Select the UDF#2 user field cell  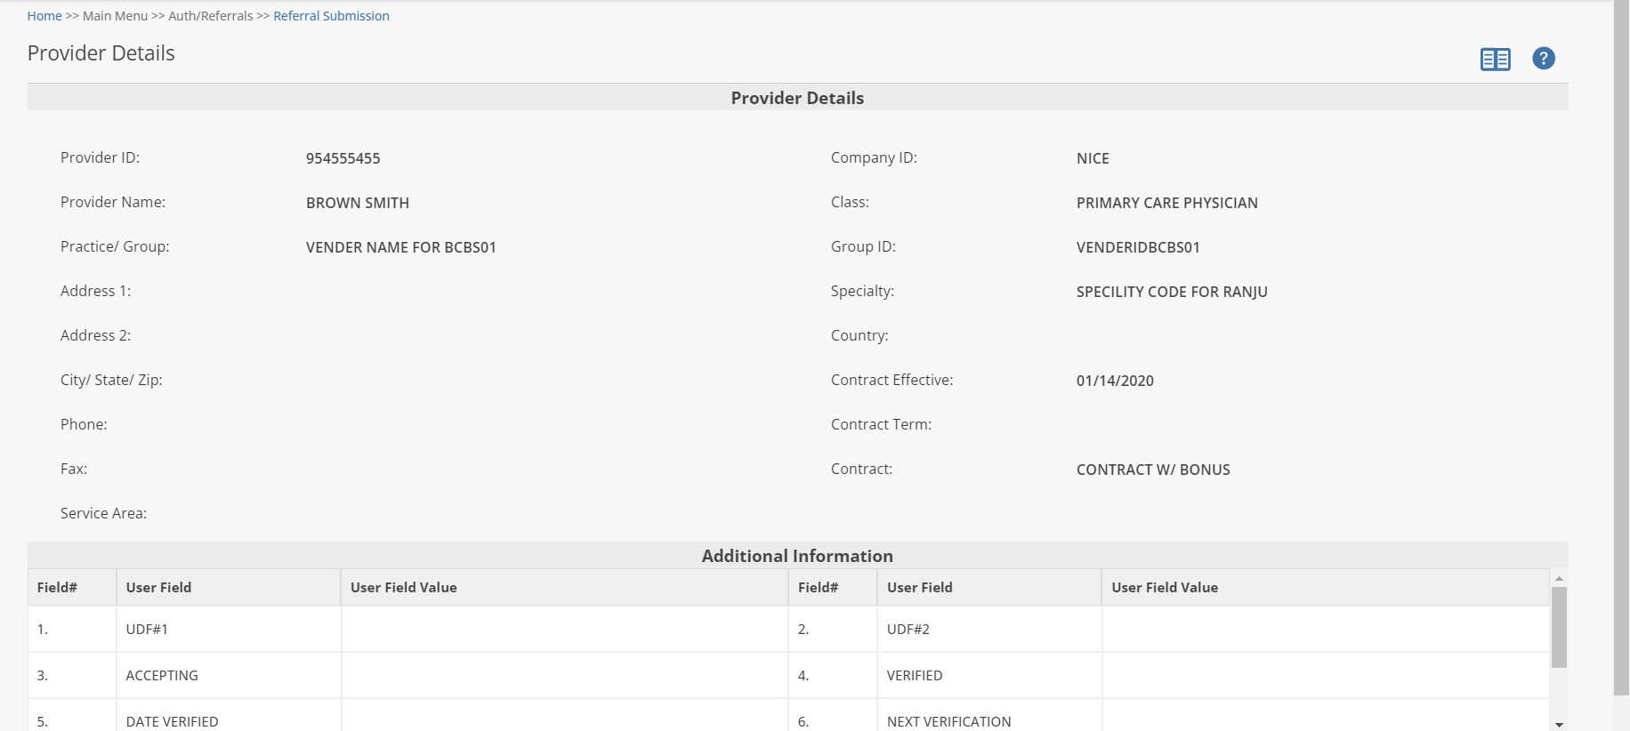click(x=988, y=630)
